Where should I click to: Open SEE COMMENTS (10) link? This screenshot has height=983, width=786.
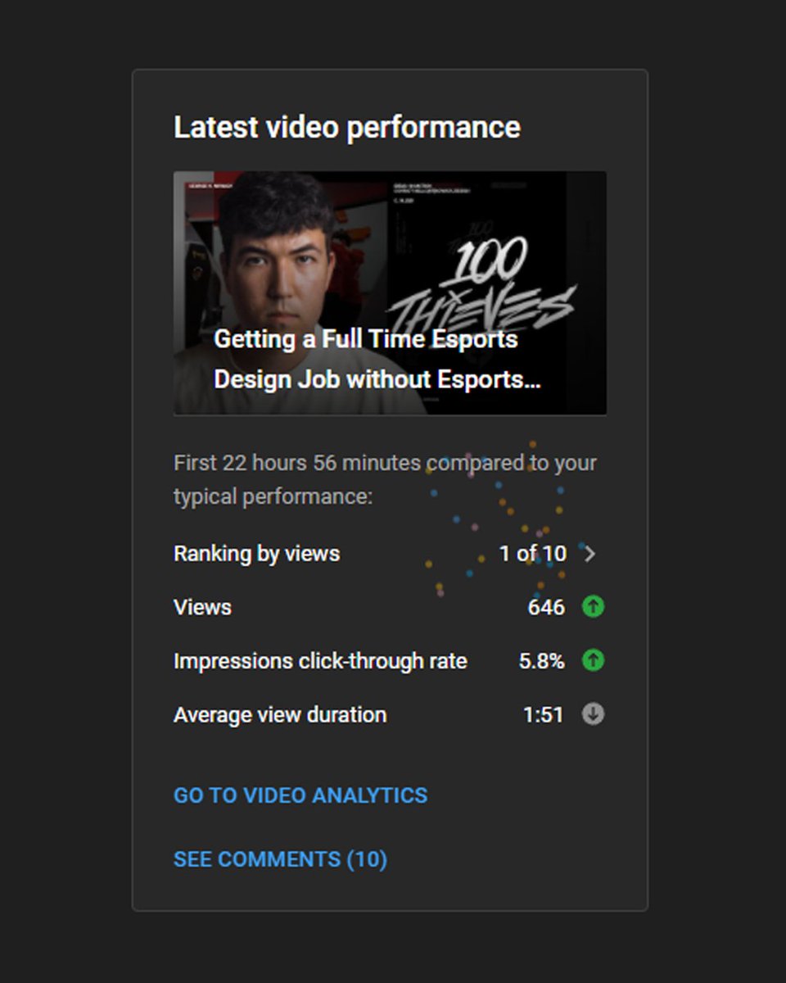coord(280,859)
